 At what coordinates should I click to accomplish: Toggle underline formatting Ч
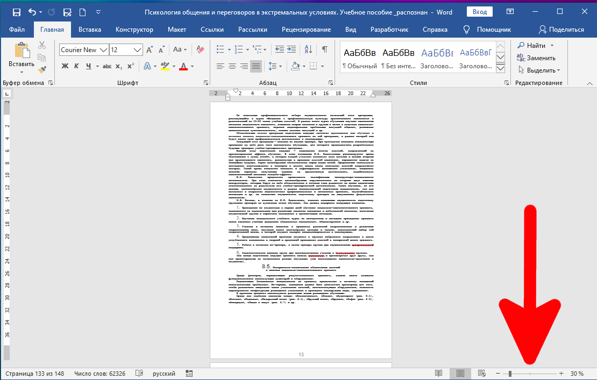pos(88,66)
